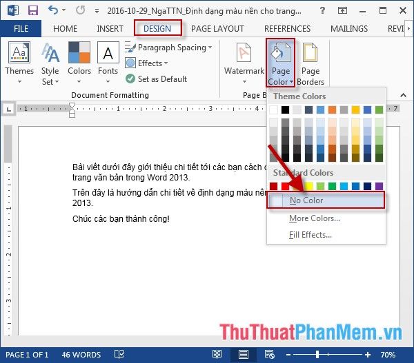
Task: Click the Page Borders button
Action: pyautogui.click(x=310, y=64)
